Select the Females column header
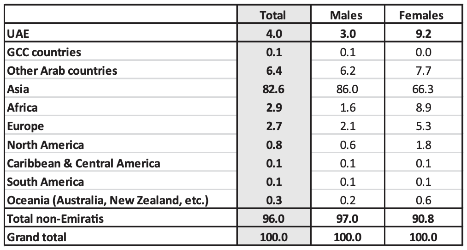 click(x=421, y=16)
